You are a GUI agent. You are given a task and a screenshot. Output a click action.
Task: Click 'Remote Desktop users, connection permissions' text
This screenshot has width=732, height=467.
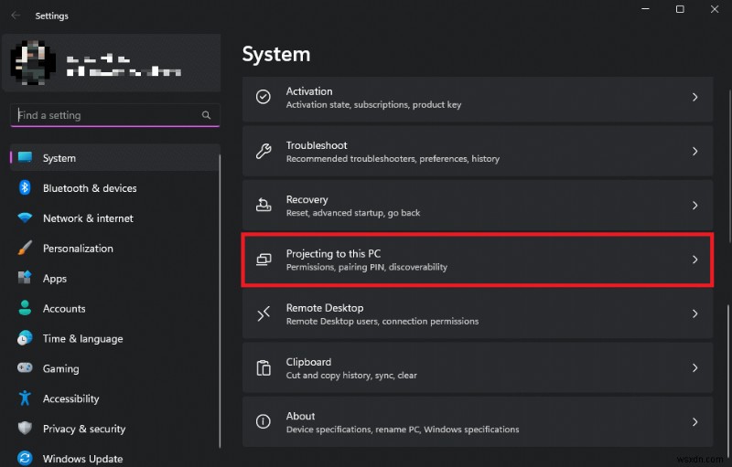(x=382, y=321)
